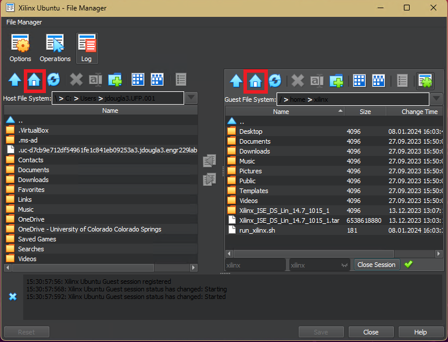Refresh the Host file list
Viewport: 448px width, 342px height.
[x=53, y=80]
